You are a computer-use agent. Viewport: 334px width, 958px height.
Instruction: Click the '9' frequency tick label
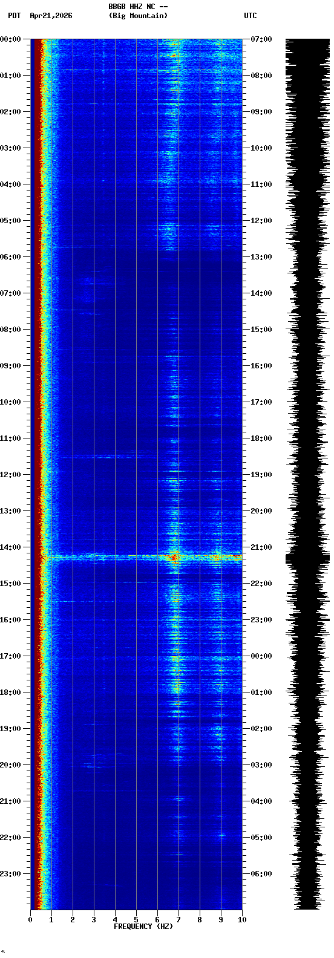click(x=221, y=920)
